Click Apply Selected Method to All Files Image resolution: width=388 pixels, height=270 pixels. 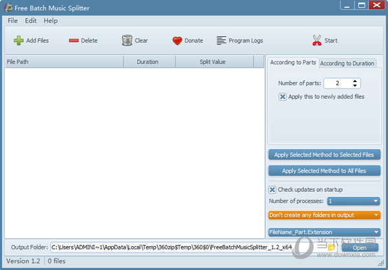(x=324, y=171)
